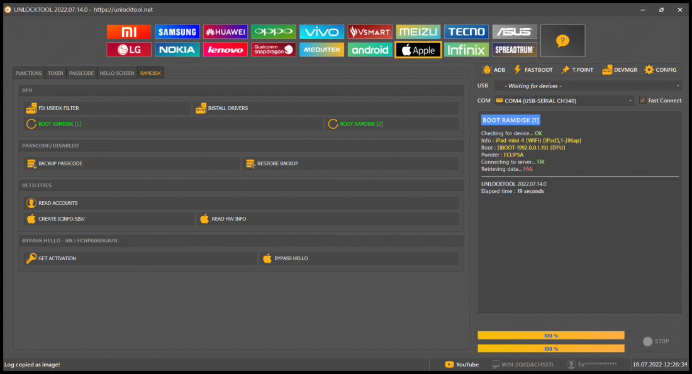The image size is (692, 374).
Task: Start GET ACTIVATION
Action: pyautogui.click(x=140, y=258)
